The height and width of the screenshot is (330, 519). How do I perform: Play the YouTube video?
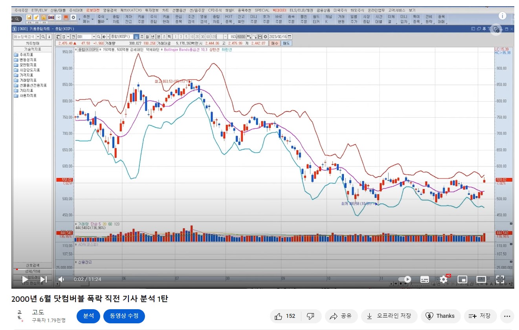pyautogui.click(x=25, y=279)
